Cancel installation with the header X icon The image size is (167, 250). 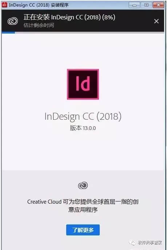[156, 21]
